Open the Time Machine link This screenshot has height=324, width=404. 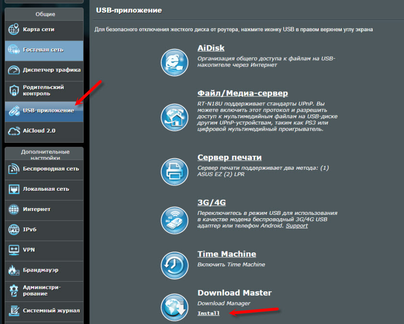click(227, 254)
